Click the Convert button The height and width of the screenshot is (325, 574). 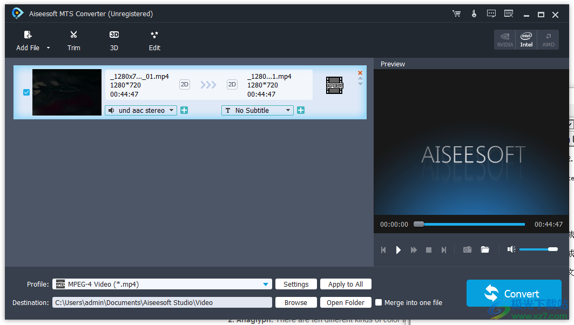[x=514, y=293]
